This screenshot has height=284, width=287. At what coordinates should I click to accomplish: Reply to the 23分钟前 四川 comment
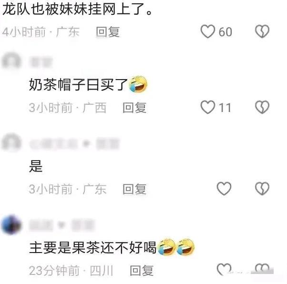142,271
